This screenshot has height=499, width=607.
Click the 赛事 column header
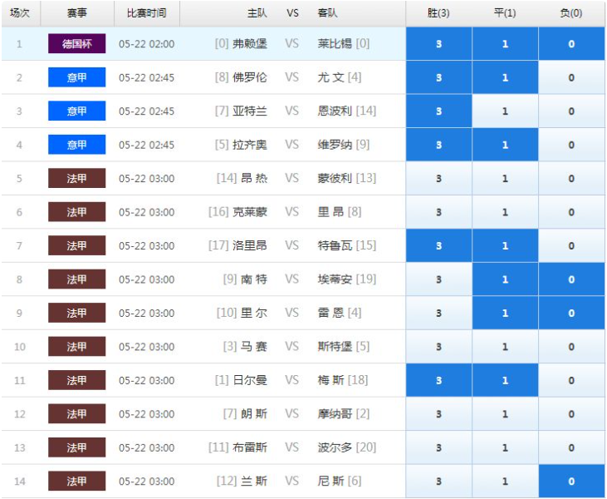coord(77,13)
